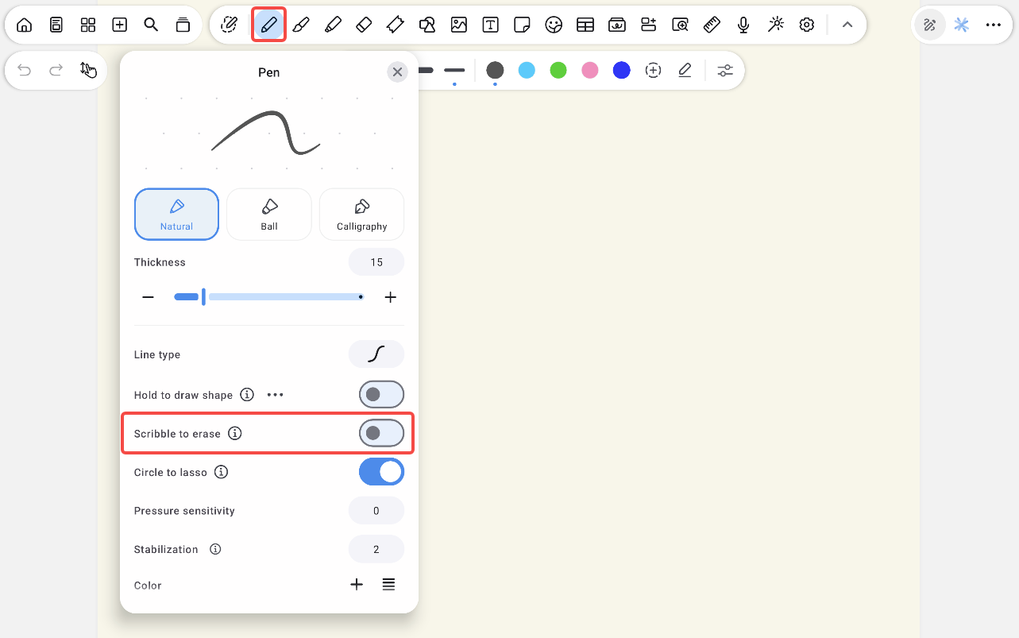
Task: Open the pen edit underline icon
Action: [x=685, y=71]
